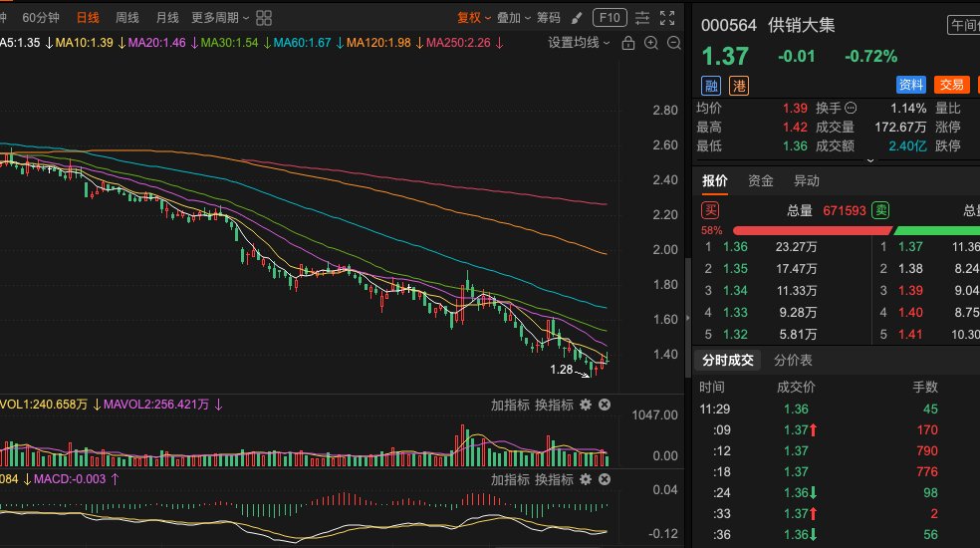Expand the quote details chevron
The image size is (980, 548).
pyautogui.click(x=870, y=160)
